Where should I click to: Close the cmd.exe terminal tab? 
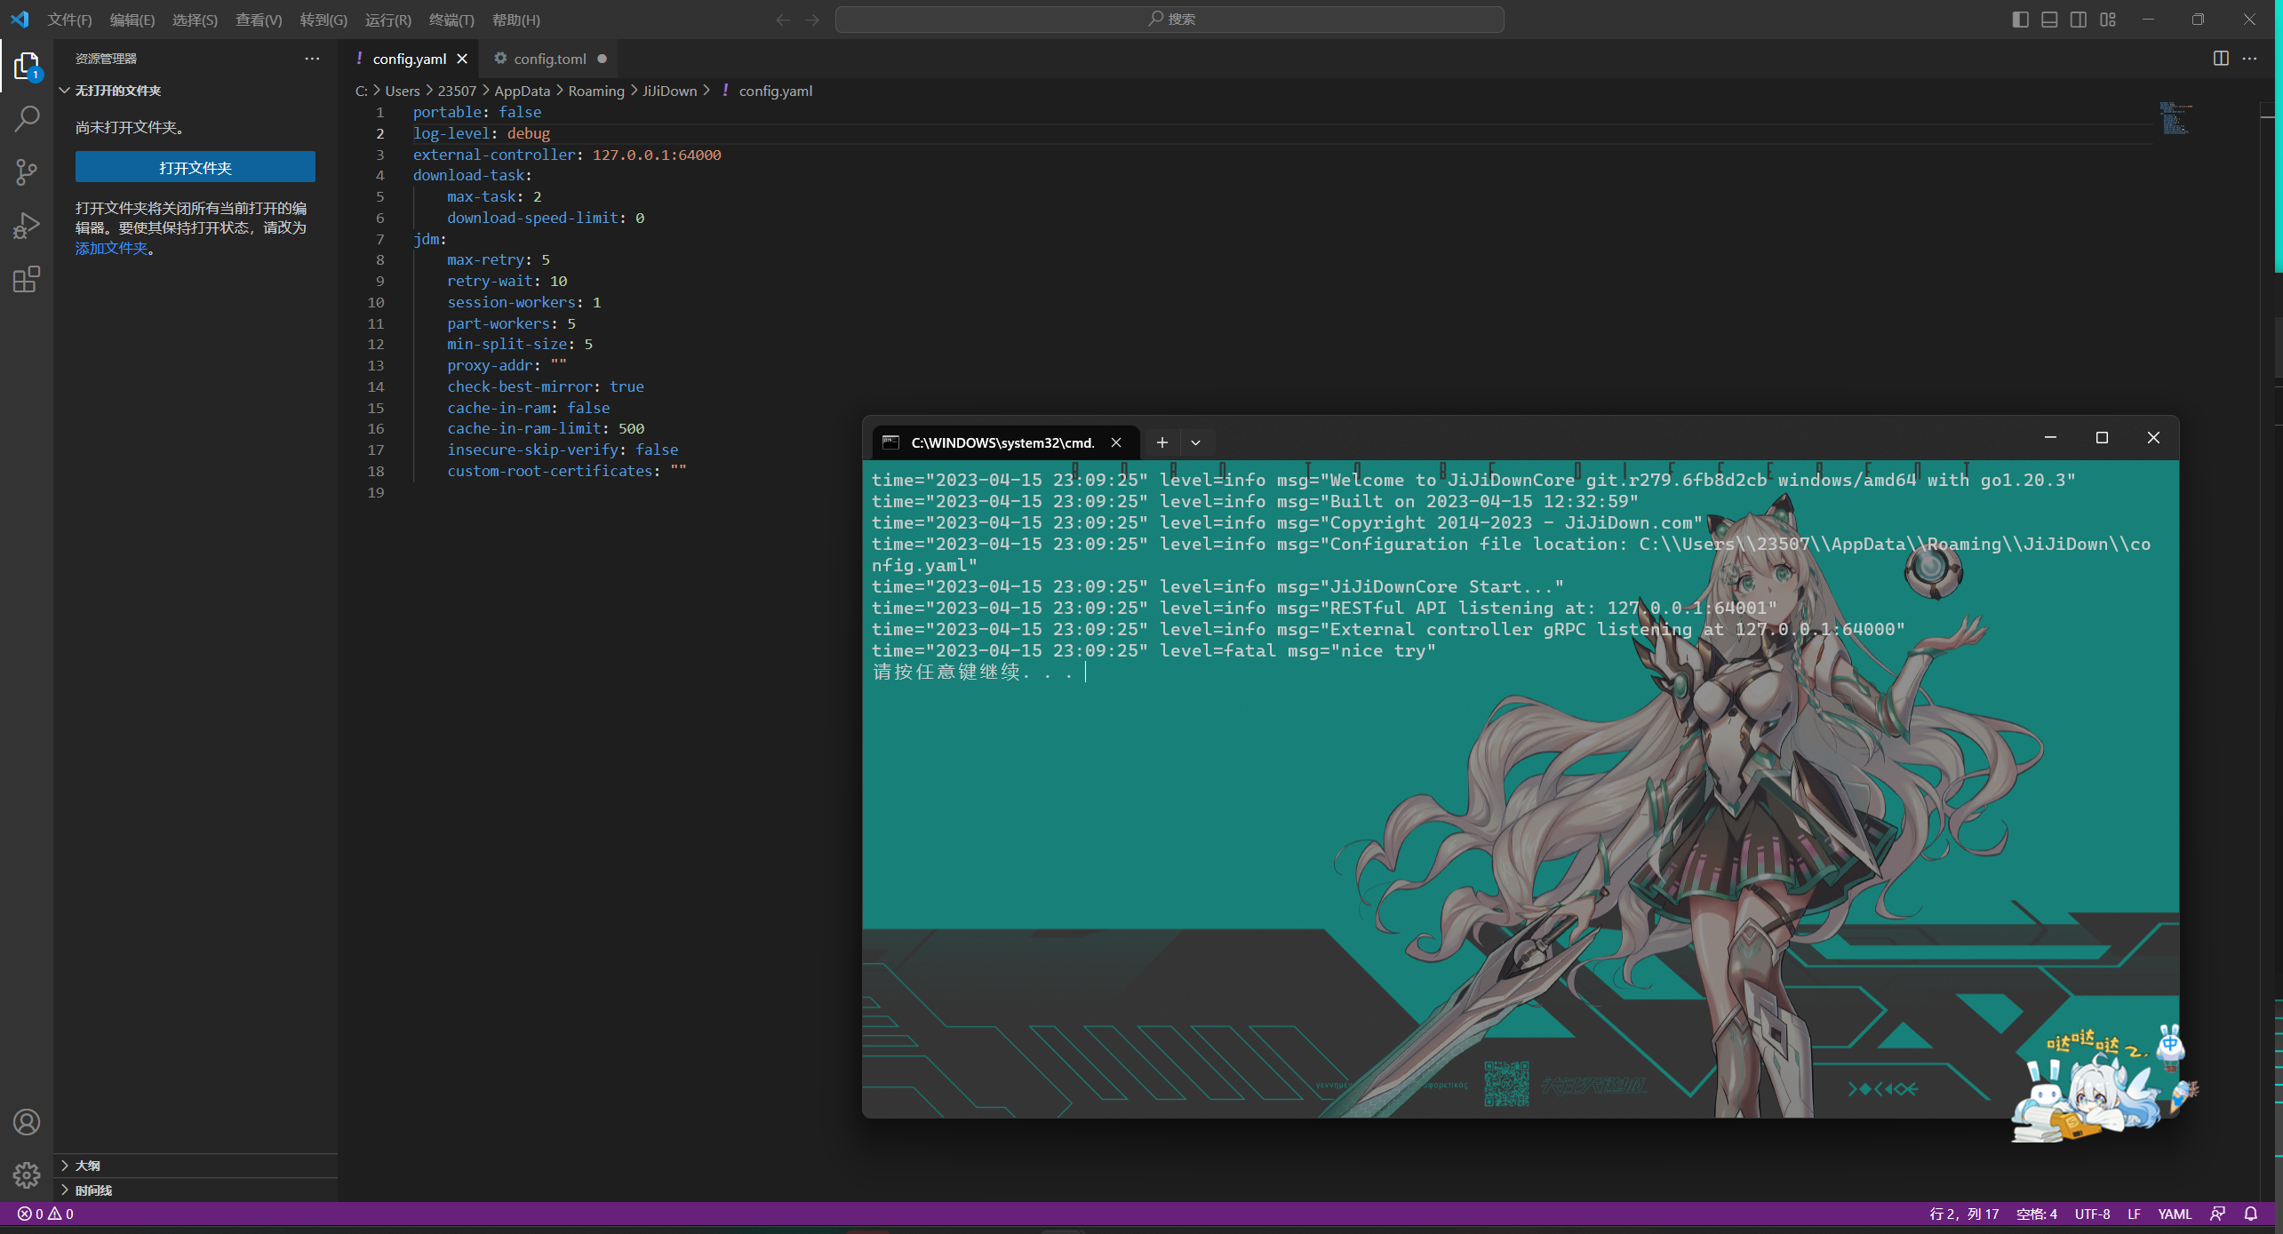(x=1116, y=442)
